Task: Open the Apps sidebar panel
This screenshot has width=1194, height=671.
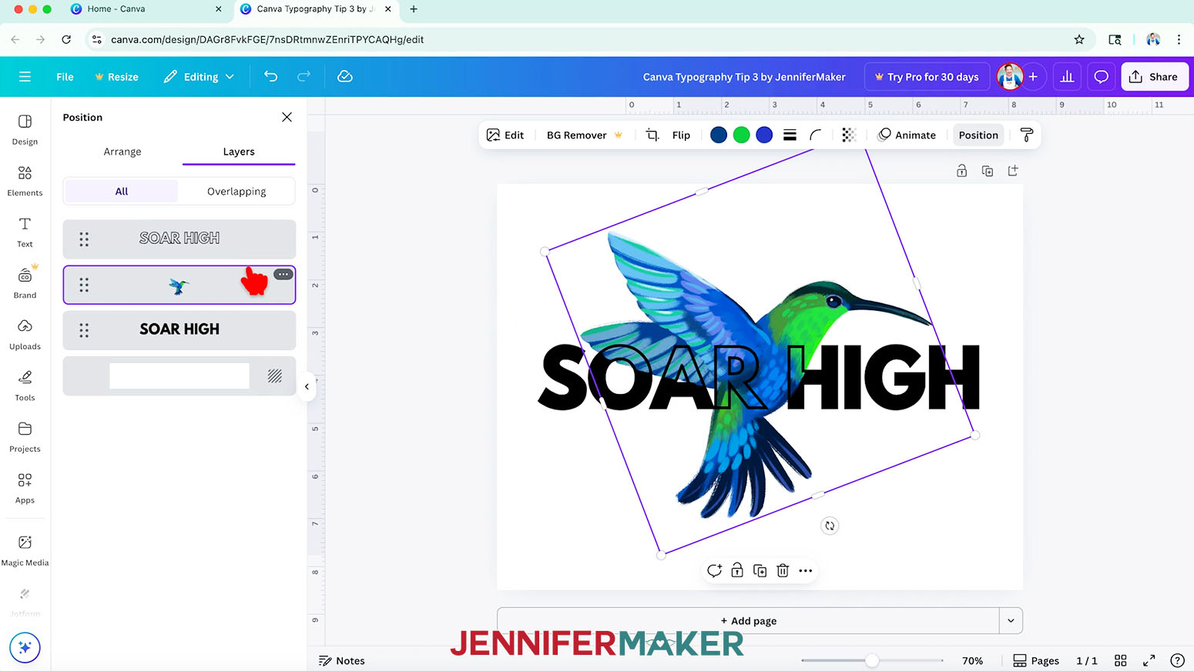Action: point(25,488)
